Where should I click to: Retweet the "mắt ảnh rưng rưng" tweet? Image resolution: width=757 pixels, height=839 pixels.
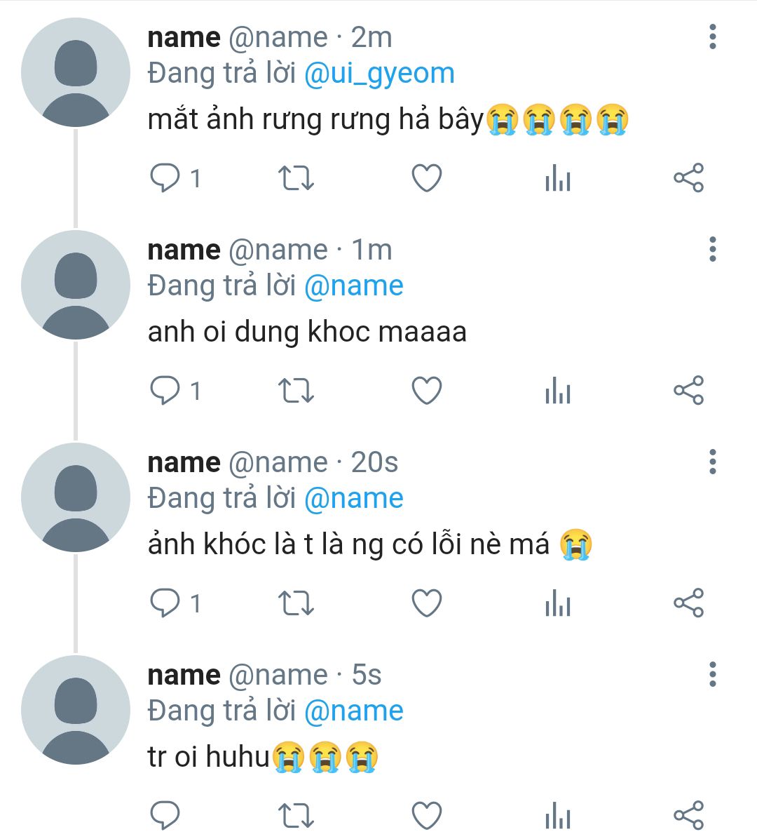click(296, 178)
